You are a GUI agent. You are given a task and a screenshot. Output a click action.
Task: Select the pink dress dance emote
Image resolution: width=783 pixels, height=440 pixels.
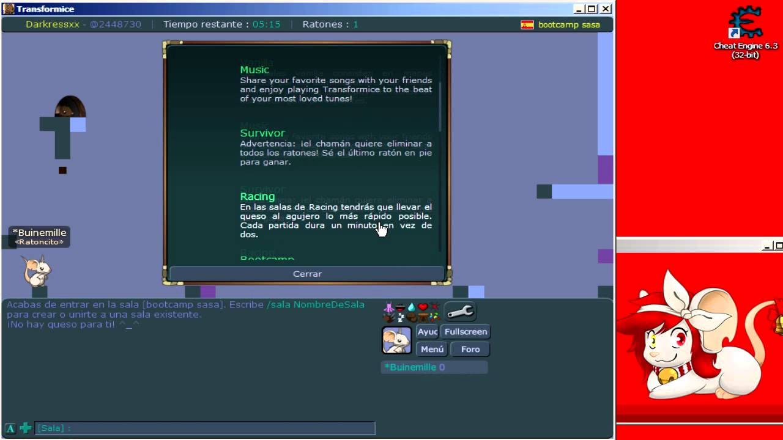point(389,307)
